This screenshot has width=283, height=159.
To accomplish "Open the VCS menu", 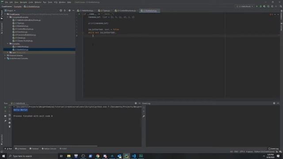I will (56, 2).
